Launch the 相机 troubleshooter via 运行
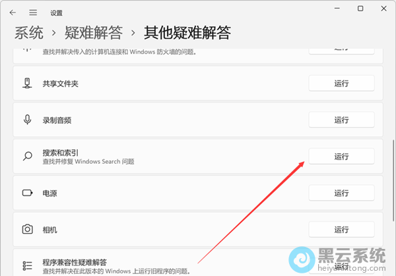396x276 pixels. [341, 229]
